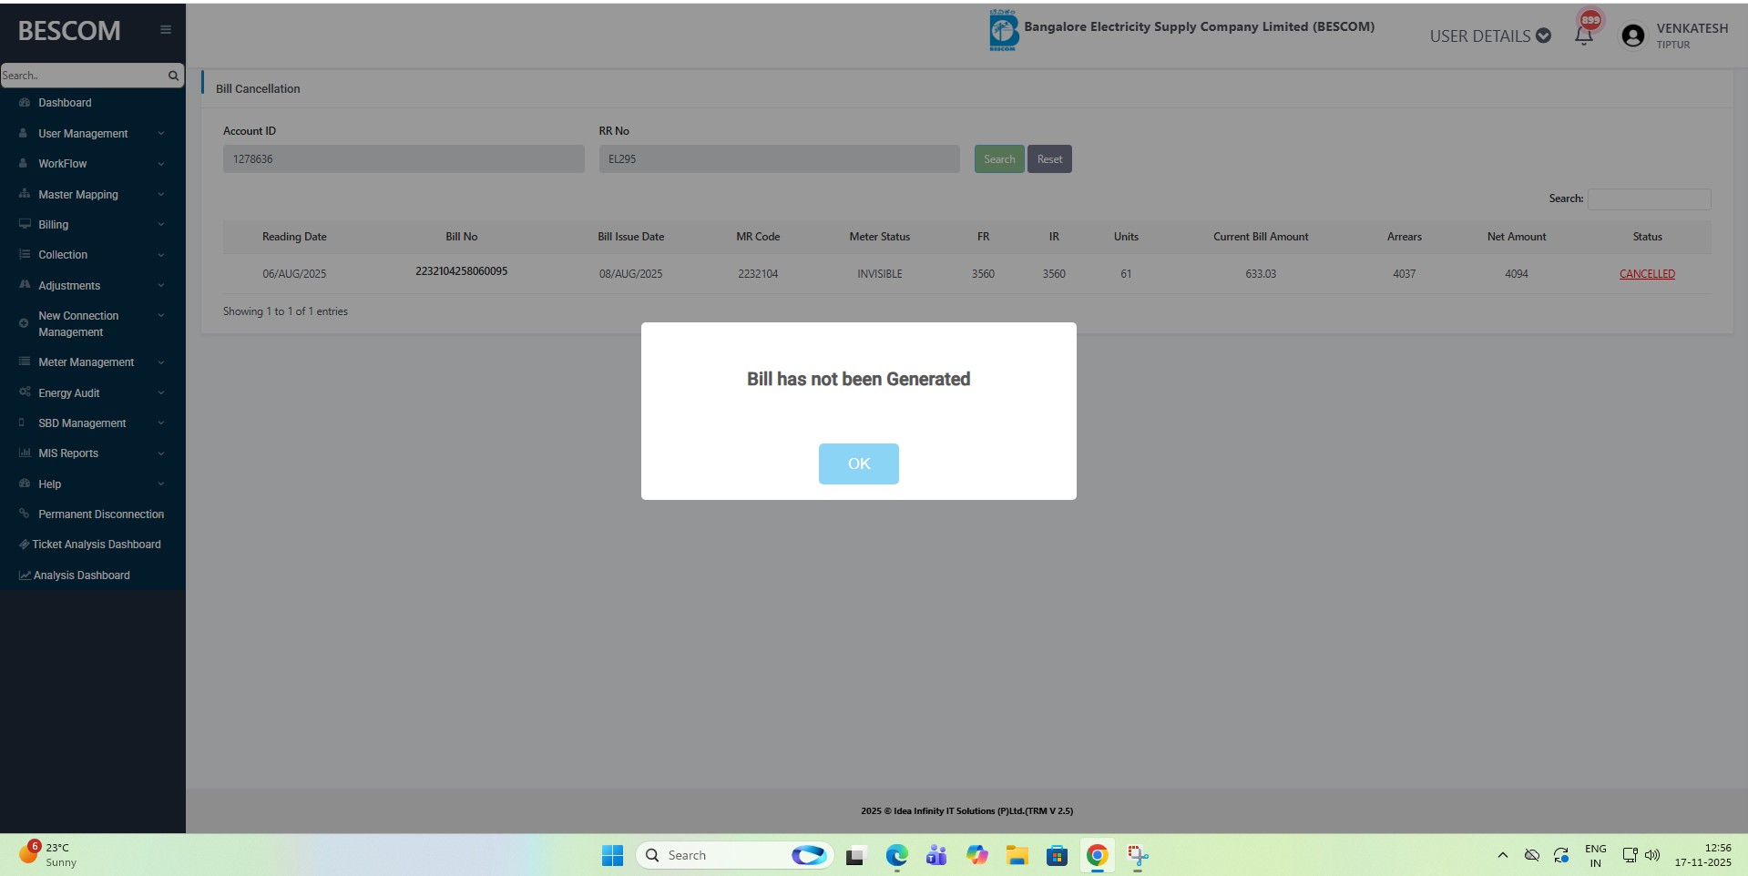Click the green Search button

coord(999,159)
